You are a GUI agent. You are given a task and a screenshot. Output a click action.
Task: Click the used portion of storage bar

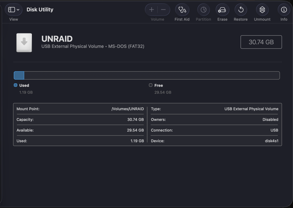tap(19, 75)
